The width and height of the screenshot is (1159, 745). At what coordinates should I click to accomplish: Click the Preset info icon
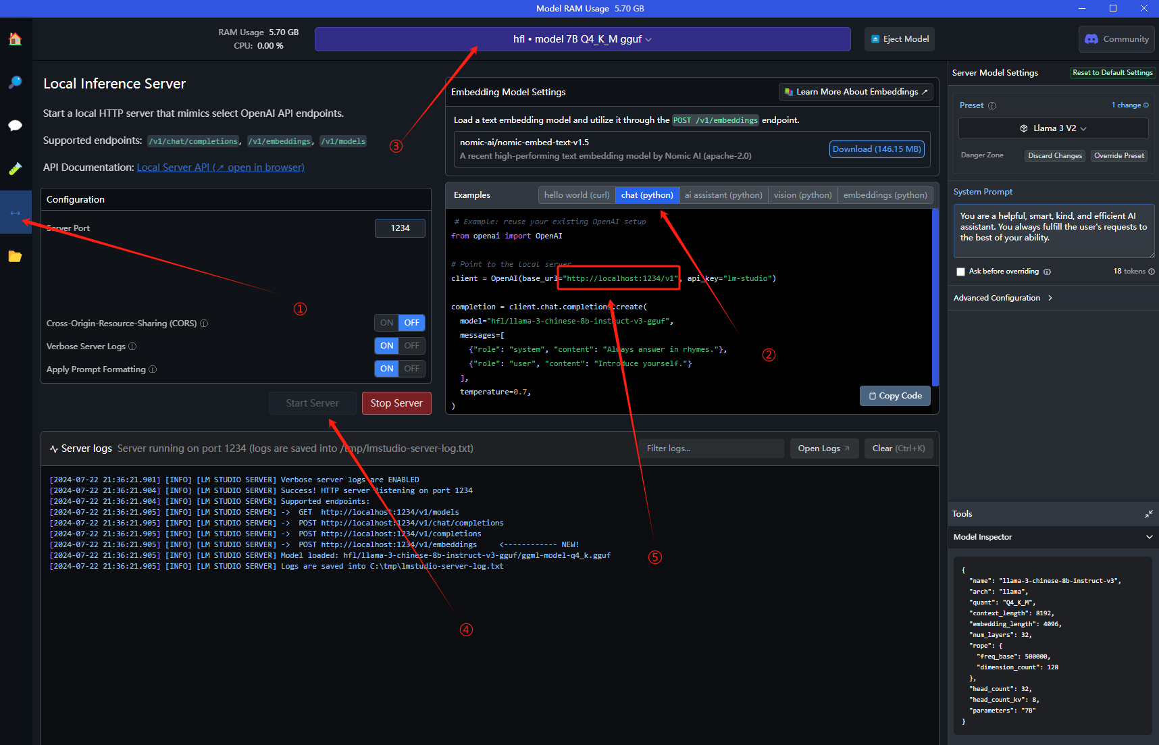pos(992,106)
